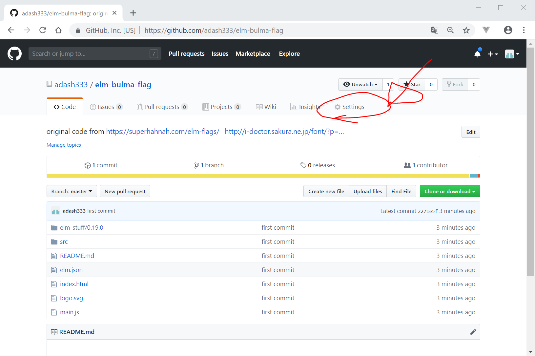Click the src folder icon
Image resolution: width=535 pixels, height=356 pixels.
54,242
